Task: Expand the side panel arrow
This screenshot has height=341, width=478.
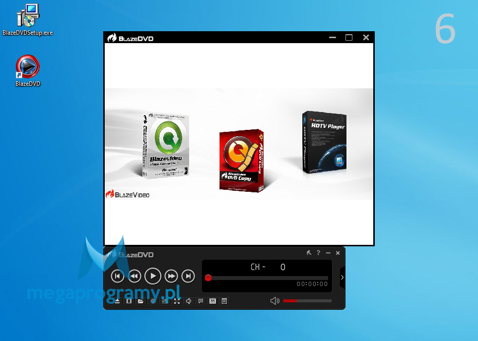Action: coord(342,278)
